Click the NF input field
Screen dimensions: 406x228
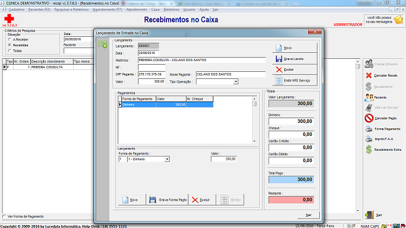152,67
